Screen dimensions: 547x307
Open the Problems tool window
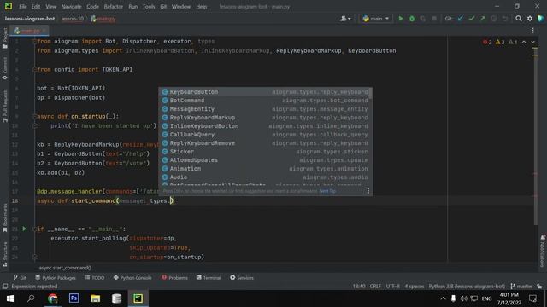[x=174, y=278]
